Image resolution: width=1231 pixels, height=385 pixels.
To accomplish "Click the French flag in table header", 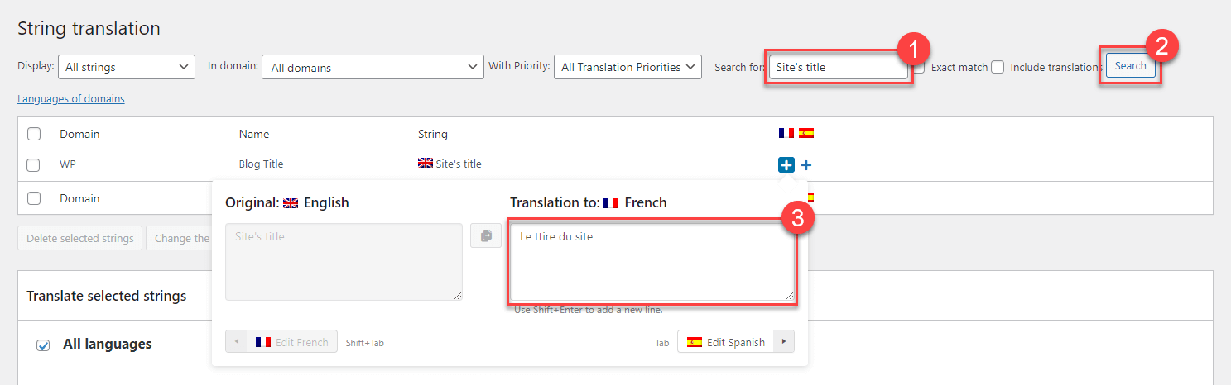I will (786, 133).
